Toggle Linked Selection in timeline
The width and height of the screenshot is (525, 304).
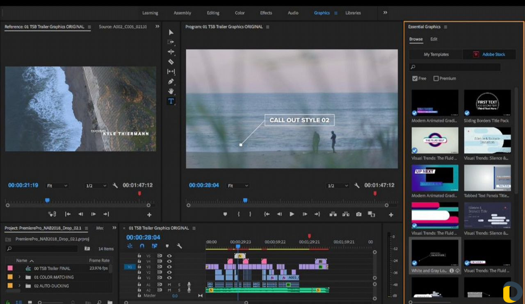point(154,246)
